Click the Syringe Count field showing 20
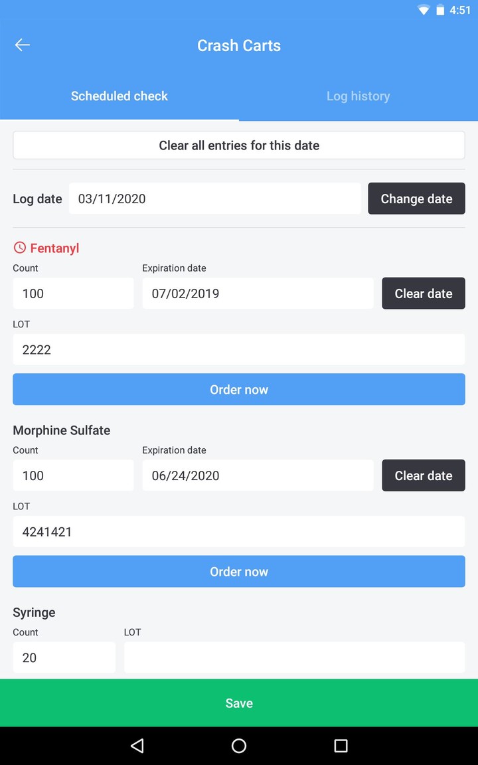The image size is (478, 765). coord(64,657)
